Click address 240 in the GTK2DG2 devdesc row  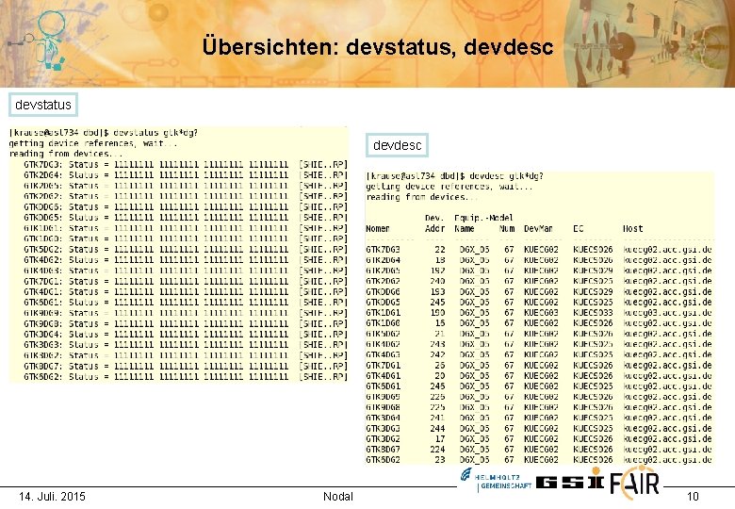coord(437,281)
